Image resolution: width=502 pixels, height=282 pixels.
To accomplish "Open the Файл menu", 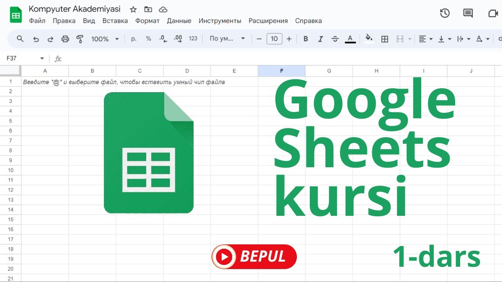I will [x=37, y=21].
